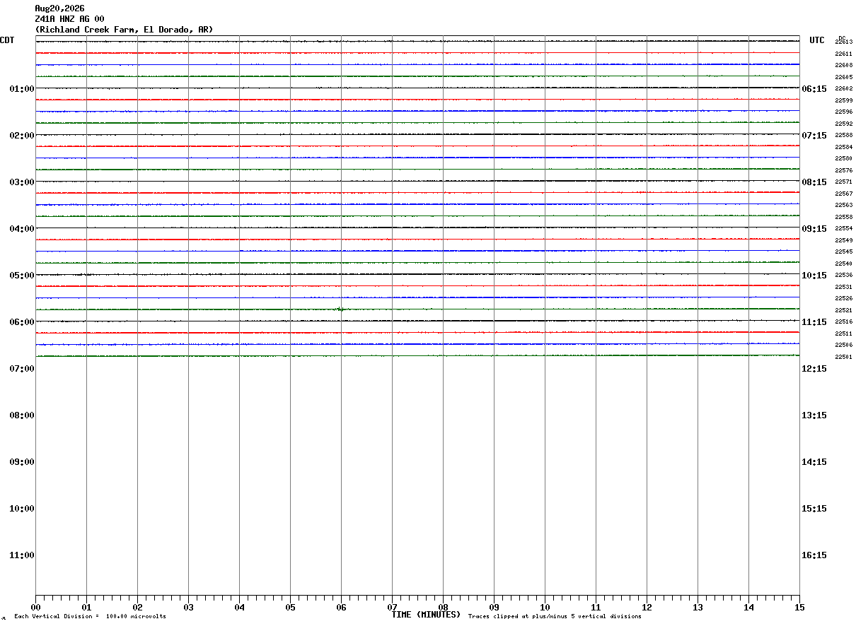Click the 16:15 UTC time label
Viewport: 856px width, 626px height.
pyautogui.click(x=814, y=555)
